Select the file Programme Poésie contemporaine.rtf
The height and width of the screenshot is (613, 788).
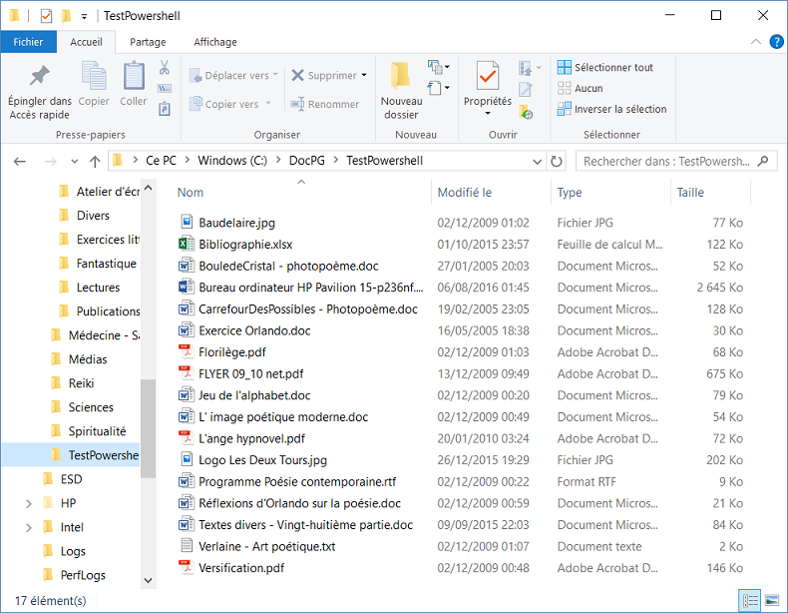(297, 482)
